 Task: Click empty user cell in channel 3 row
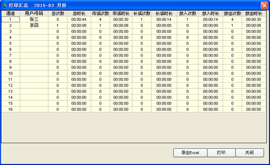(x=34, y=32)
